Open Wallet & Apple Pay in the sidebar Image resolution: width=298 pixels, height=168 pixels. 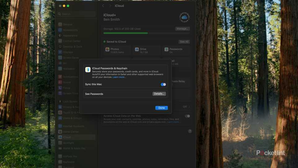click(x=77, y=148)
